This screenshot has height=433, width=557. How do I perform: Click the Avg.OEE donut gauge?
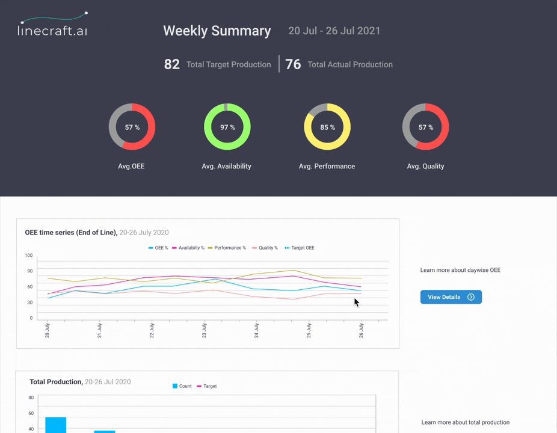131,127
